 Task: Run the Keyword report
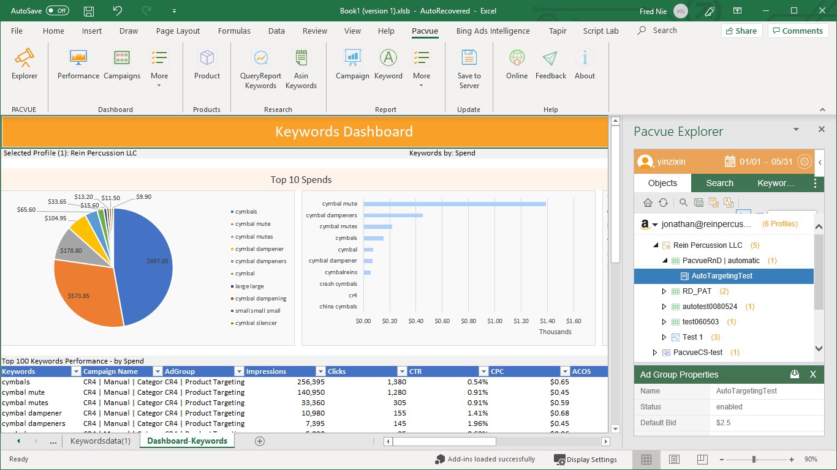click(x=388, y=64)
